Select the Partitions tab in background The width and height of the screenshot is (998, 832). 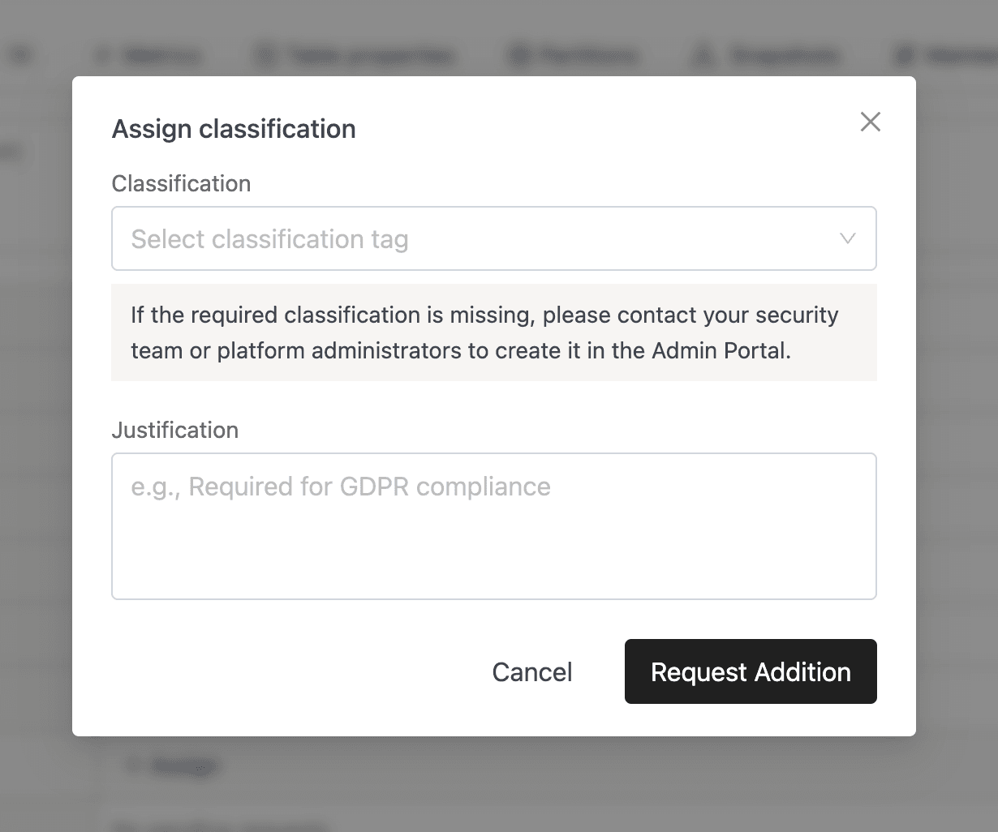588,56
